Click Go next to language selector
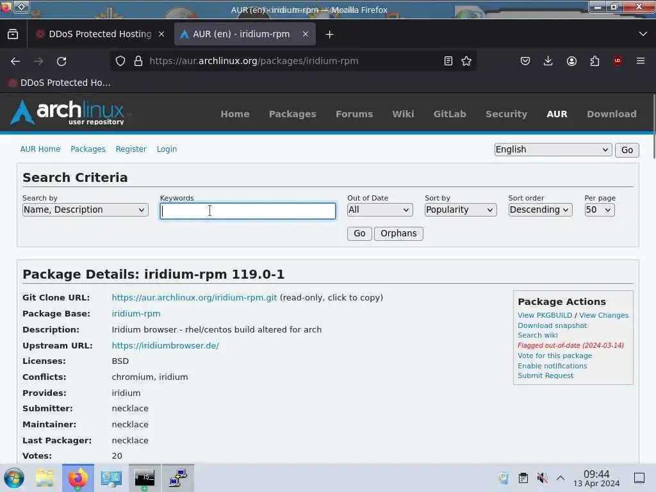Image resolution: width=656 pixels, height=492 pixels. click(x=627, y=150)
